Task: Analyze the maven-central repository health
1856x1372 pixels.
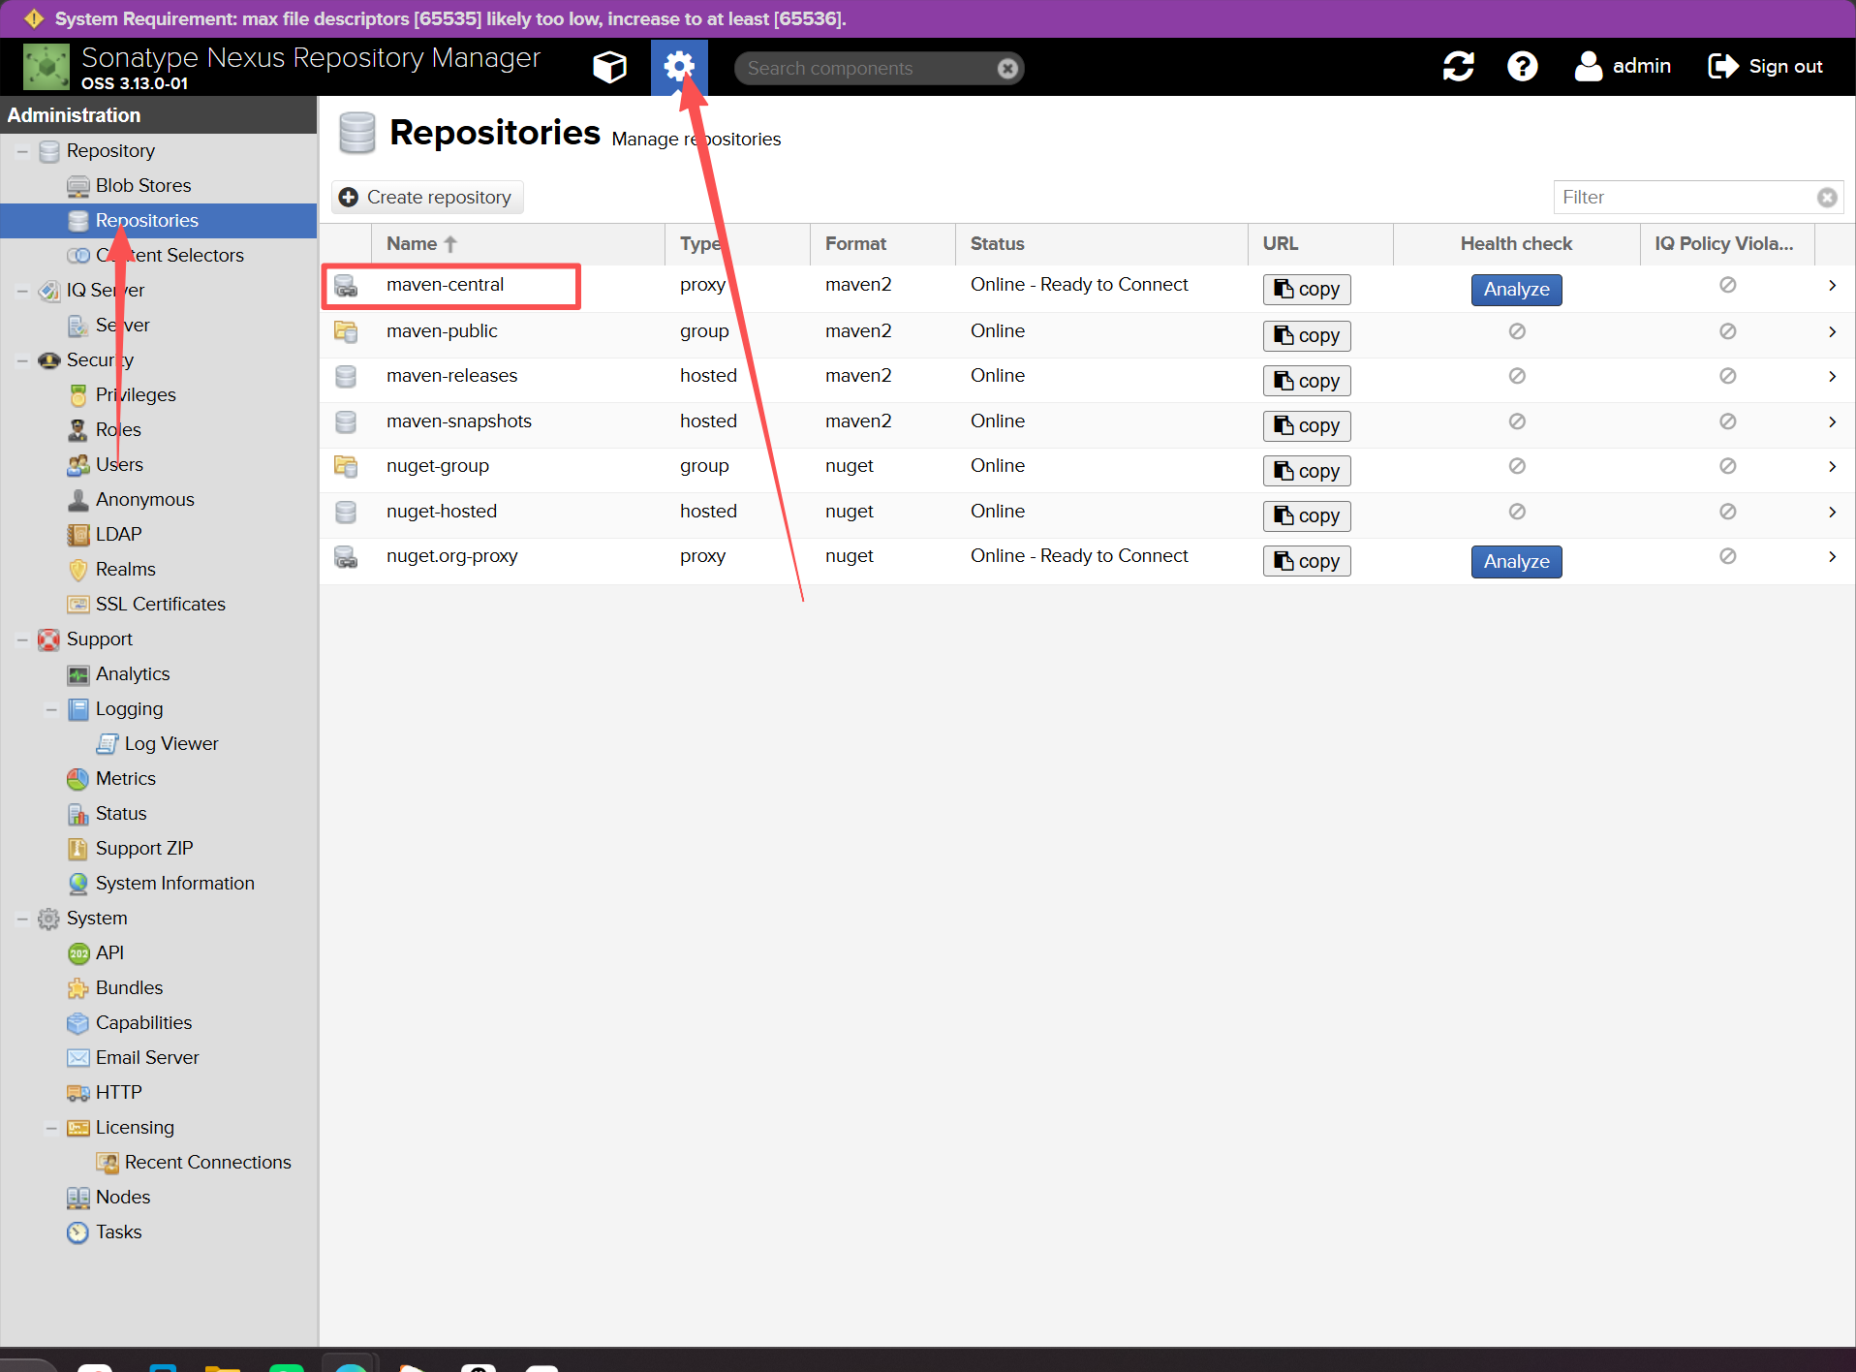Action: [x=1516, y=290]
